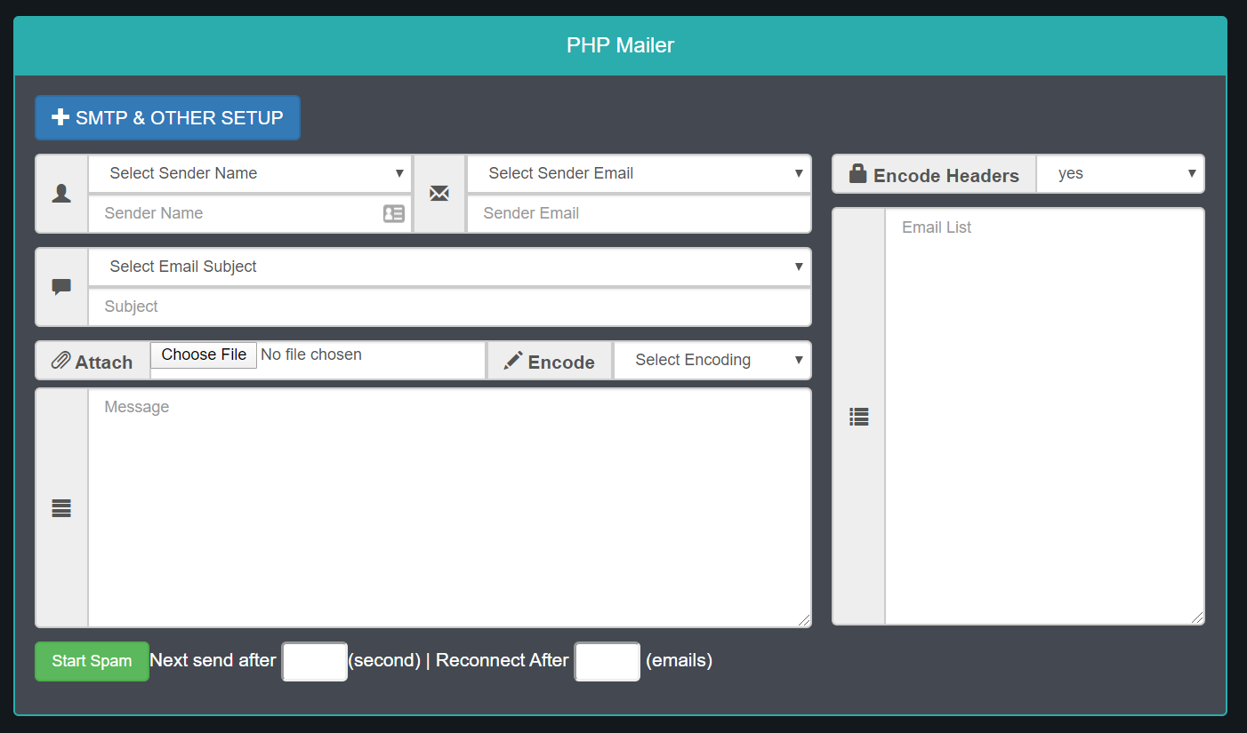Screen dimensions: 1247x733
Task: Focus the Sender Email text field
Action: 639,213
